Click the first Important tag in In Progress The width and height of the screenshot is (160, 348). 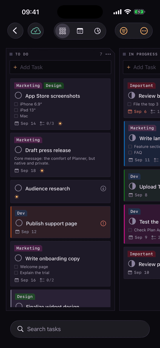pos(141,86)
